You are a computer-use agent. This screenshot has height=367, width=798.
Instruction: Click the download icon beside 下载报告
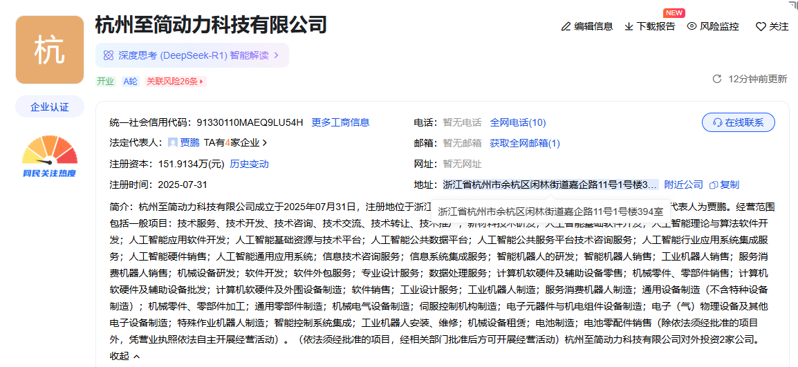point(629,26)
